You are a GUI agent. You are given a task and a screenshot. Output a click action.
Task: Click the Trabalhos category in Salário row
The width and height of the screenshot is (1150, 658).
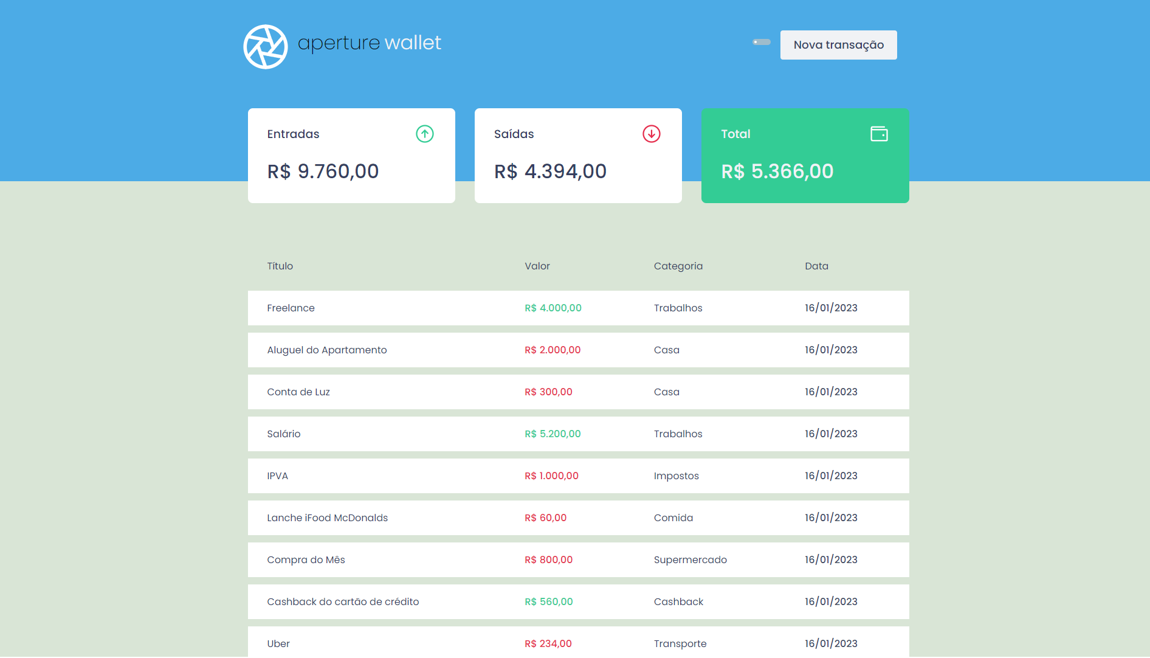click(x=678, y=434)
